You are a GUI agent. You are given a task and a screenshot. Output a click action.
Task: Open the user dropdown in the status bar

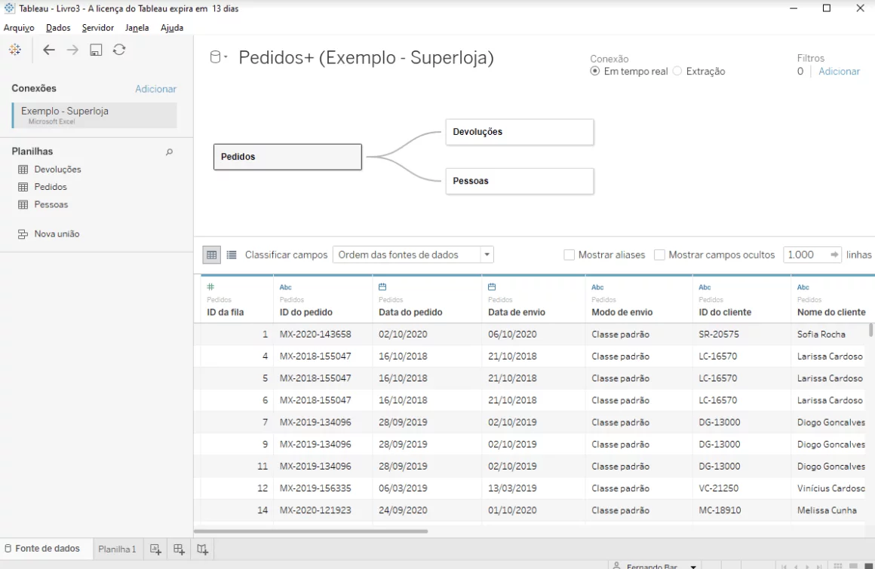[x=693, y=566]
